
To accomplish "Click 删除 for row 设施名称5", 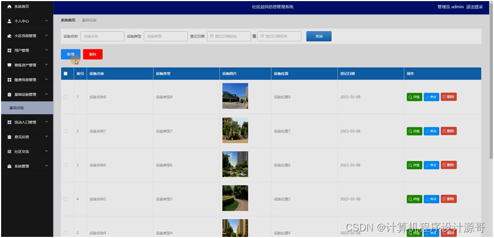I will point(448,199).
